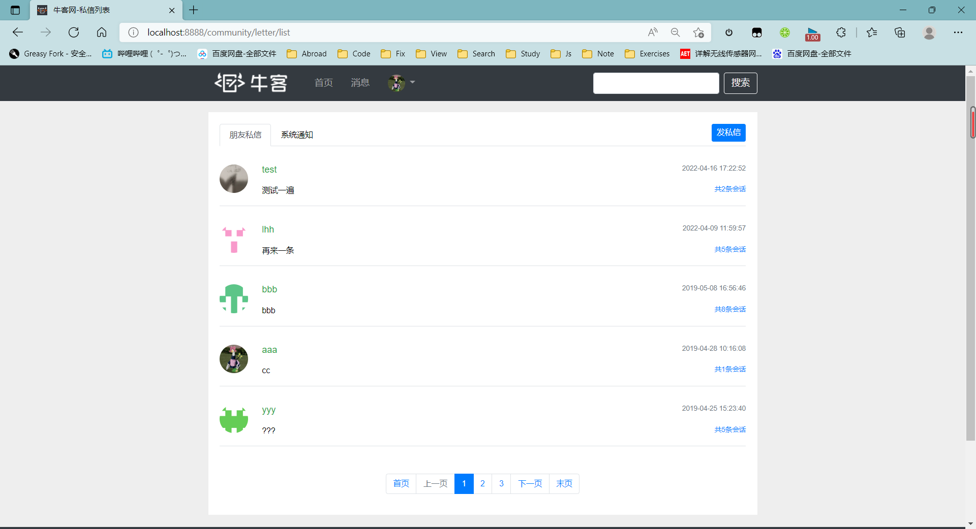Click the search input field in header
The width and height of the screenshot is (976, 529).
pyautogui.click(x=656, y=83)
